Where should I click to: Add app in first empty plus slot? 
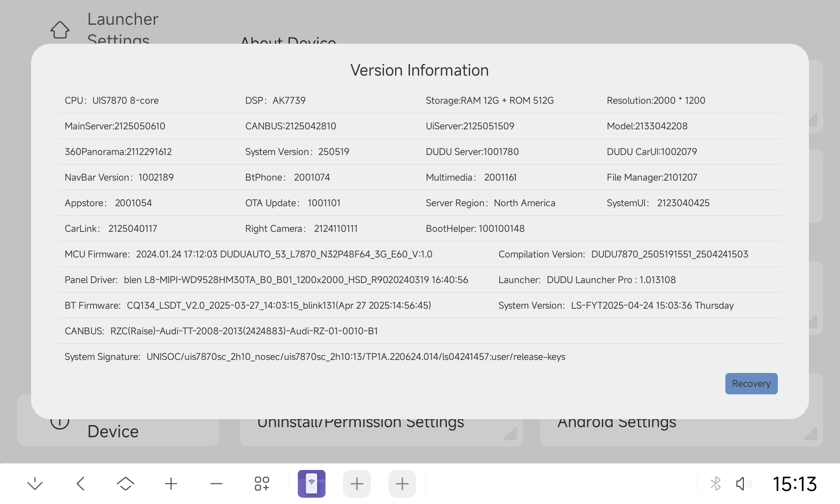point(357,483)
